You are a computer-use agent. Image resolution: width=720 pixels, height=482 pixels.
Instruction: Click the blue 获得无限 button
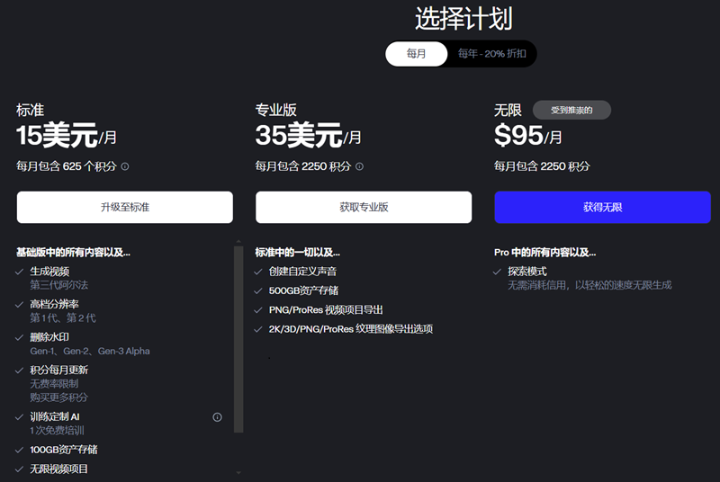pyautogui.click(x=602, y=208)
